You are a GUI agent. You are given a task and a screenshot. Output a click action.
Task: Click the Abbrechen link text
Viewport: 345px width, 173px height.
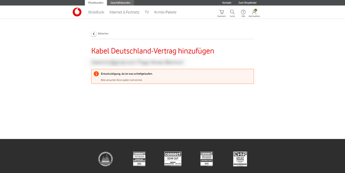(103, 34)
